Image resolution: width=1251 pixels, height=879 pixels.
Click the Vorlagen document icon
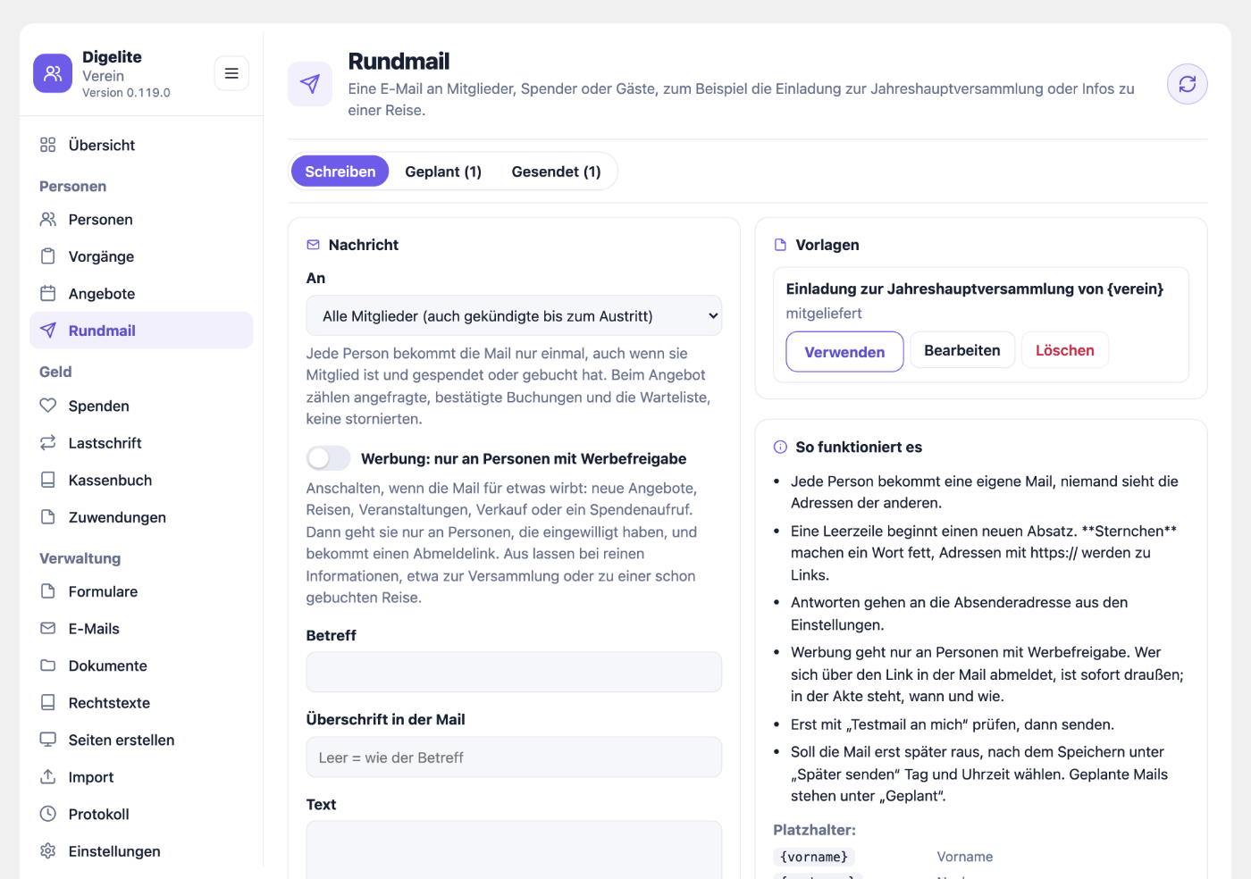[780, 245]
